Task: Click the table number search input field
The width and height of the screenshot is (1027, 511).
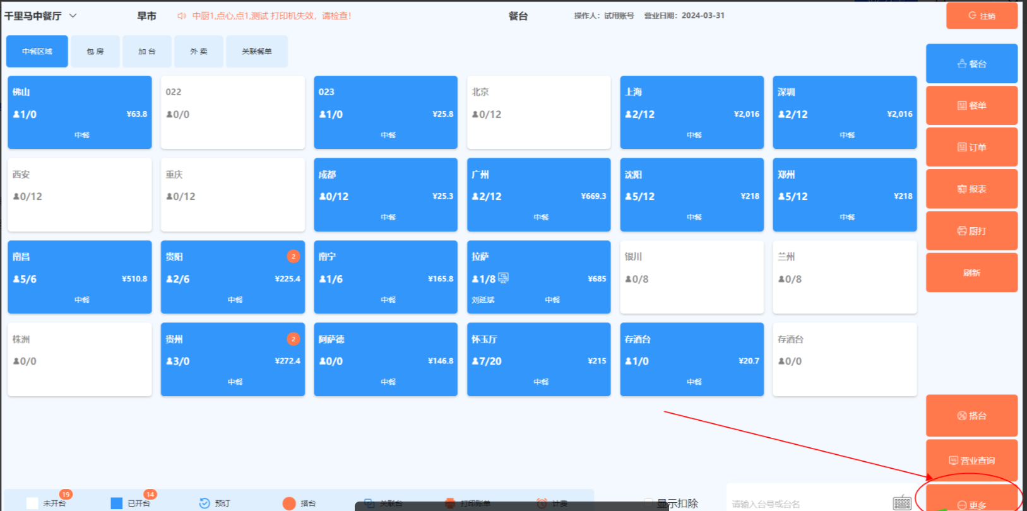Action: tap(808, 503)
